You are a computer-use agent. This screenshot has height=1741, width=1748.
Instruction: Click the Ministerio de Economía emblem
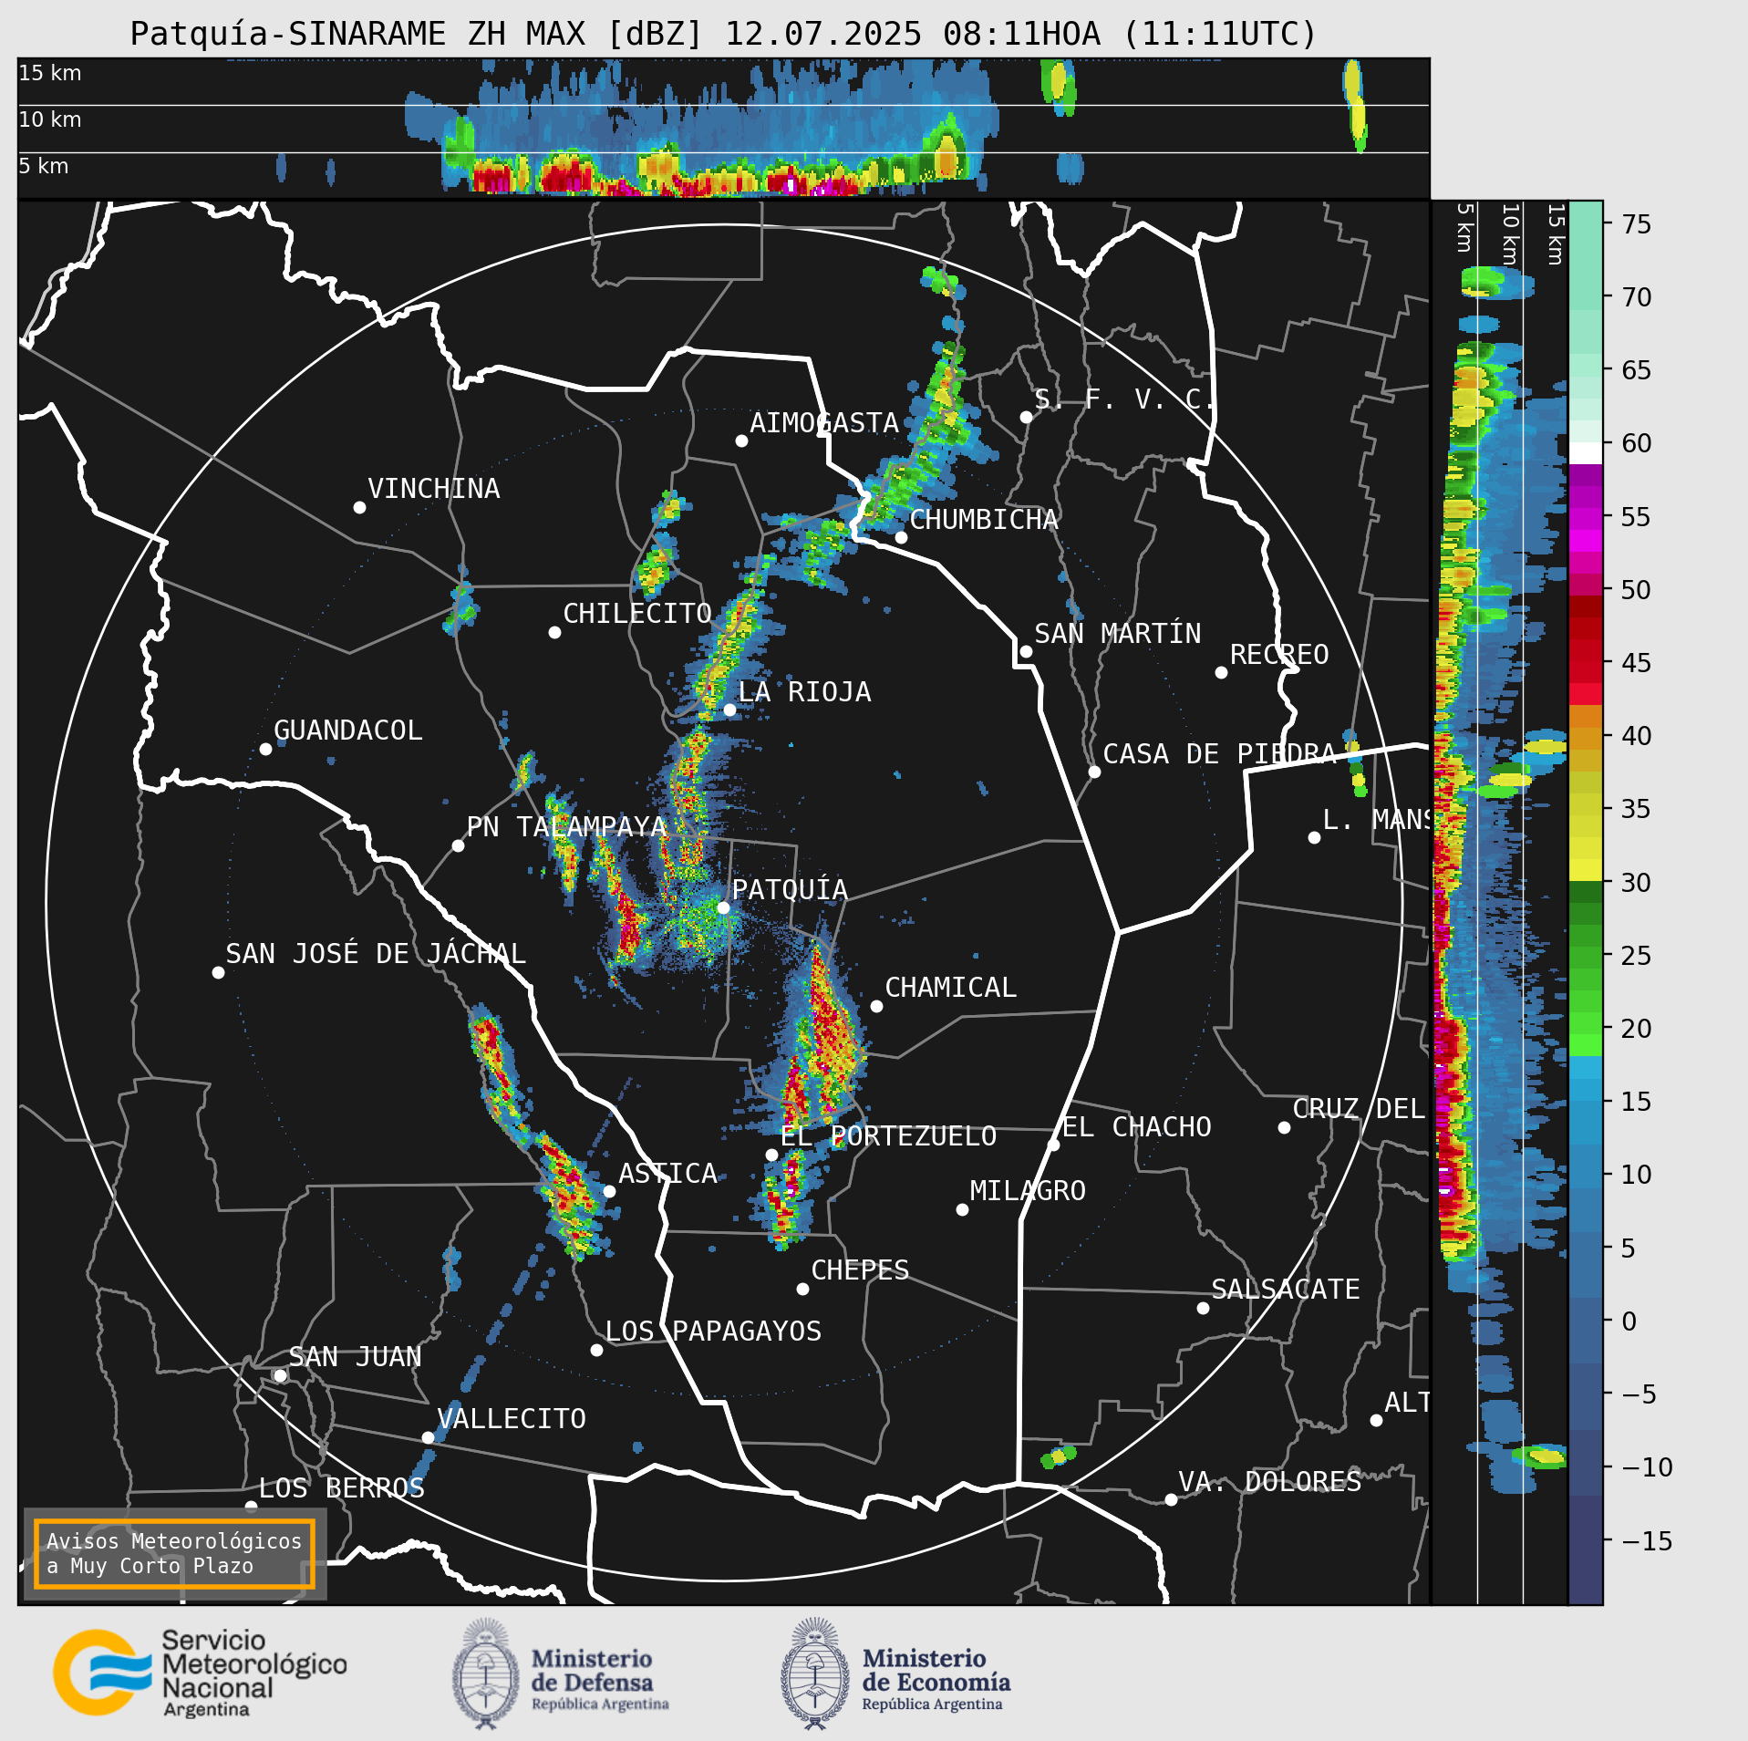[x=814, y=1674]
